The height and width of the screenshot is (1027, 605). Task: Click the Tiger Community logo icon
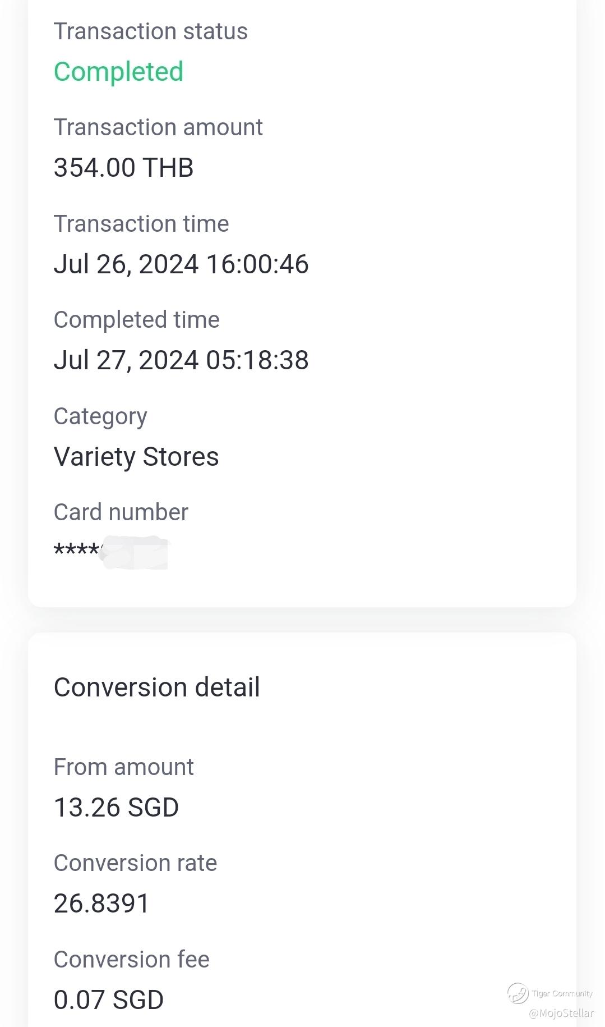coord(518,993)
